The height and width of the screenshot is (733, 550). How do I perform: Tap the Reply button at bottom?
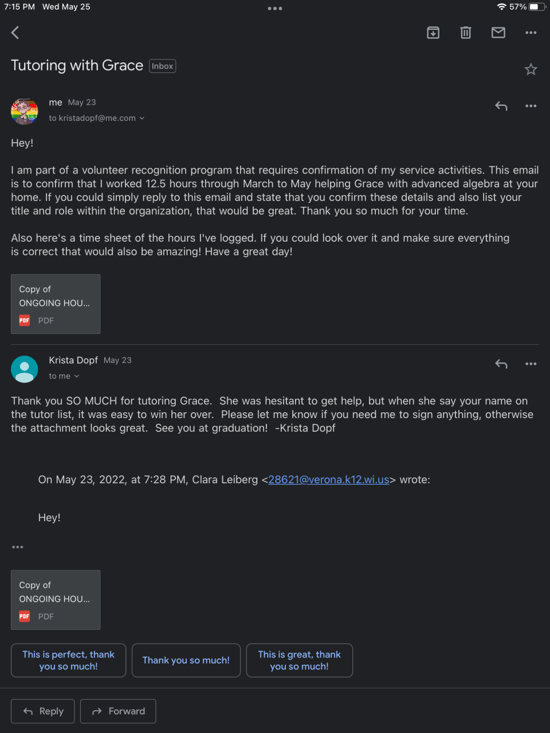click(x=43, y=711)
